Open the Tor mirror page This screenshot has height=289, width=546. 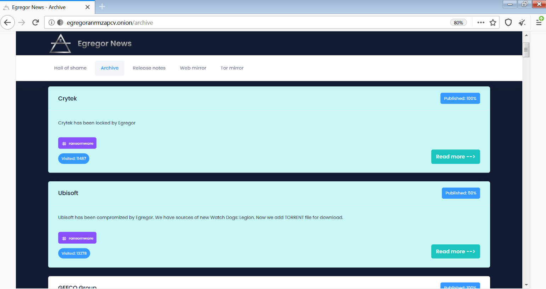(x=232, y=68)
